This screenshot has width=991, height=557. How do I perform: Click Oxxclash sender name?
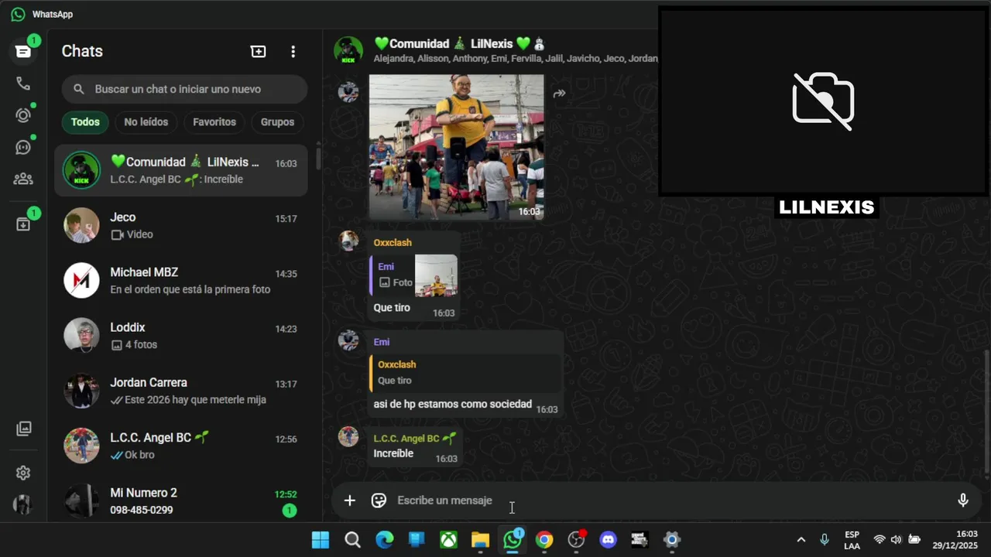[393, 243]
